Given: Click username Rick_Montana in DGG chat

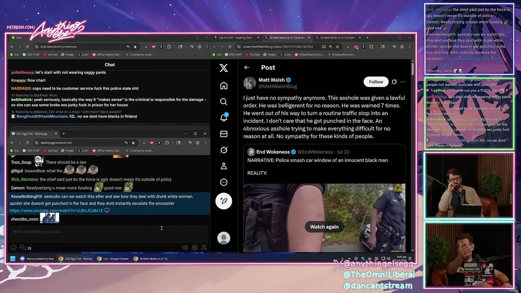Looking at the screenshot, I should pos(24,179).
